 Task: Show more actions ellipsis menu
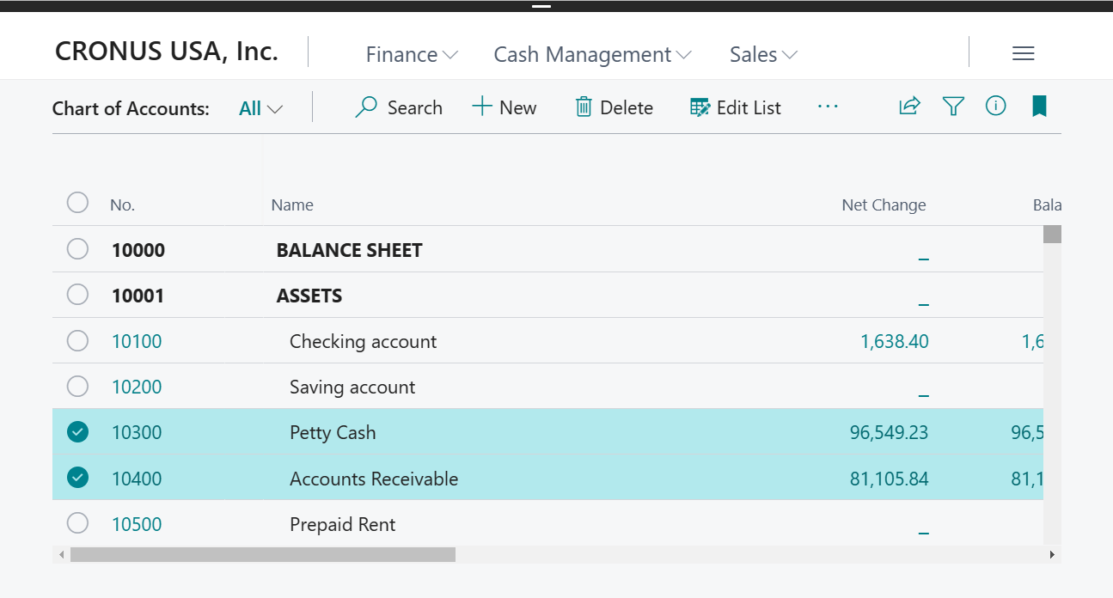pos(828,107)
